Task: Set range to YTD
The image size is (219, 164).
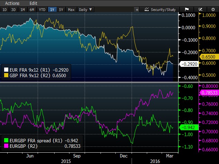Action: click(42, 10)
